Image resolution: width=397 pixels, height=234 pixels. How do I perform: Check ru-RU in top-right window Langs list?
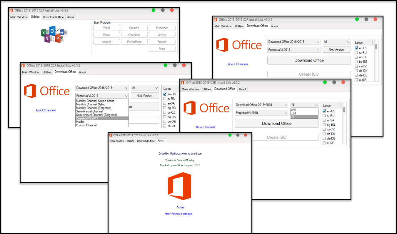(356, 52)
